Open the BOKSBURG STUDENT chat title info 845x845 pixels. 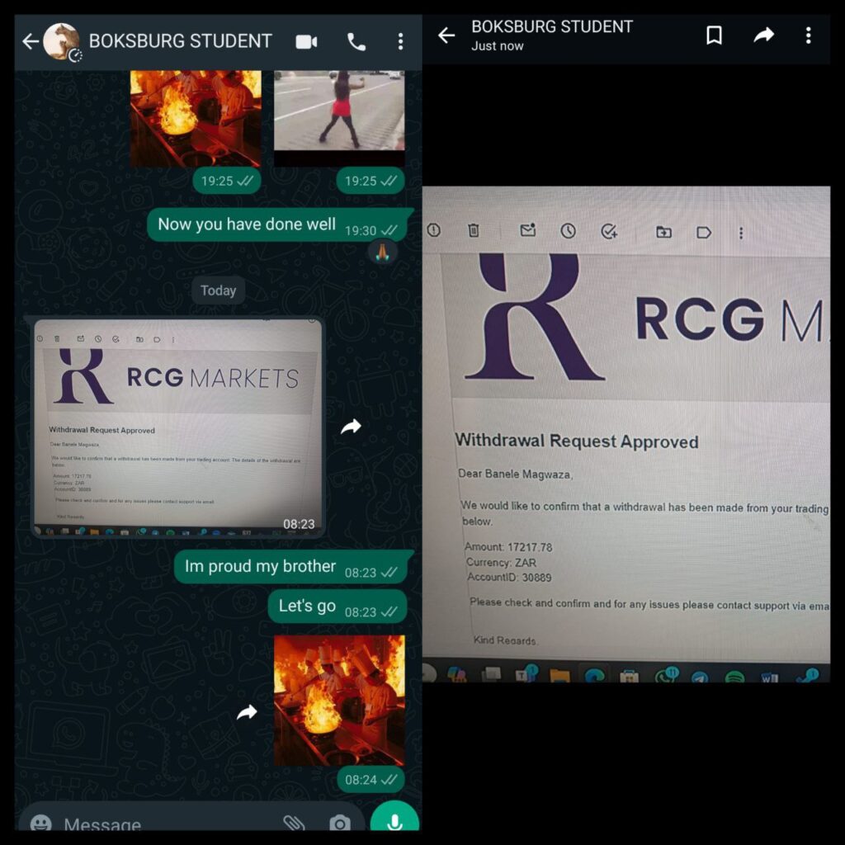click(181, 41)
